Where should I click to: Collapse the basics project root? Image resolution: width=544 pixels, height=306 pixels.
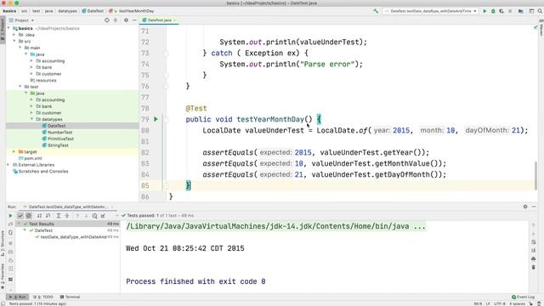coord(8,28)
